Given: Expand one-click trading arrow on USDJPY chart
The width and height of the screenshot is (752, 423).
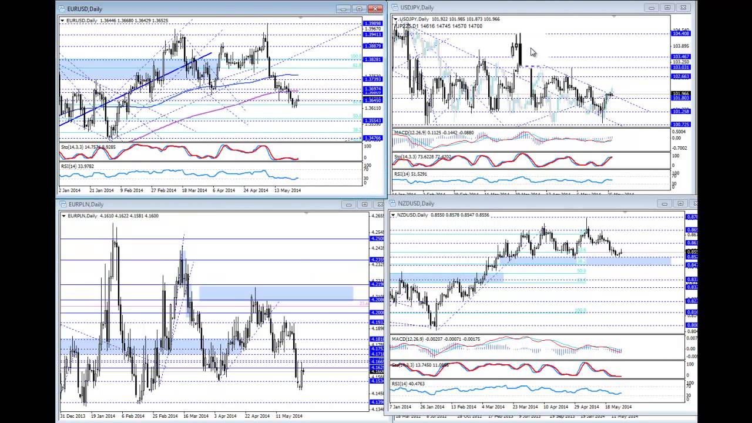Looking at the screenshot, I should [395, 19].
